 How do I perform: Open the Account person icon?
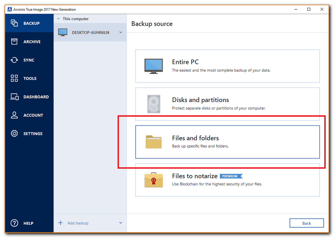coord(14,115)
